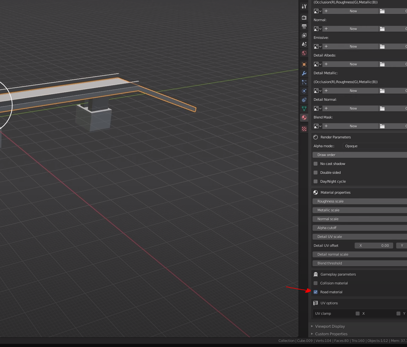Open the Tool properties tab
Viewport: 407px width, 347px height.
[x=304, y=6]
